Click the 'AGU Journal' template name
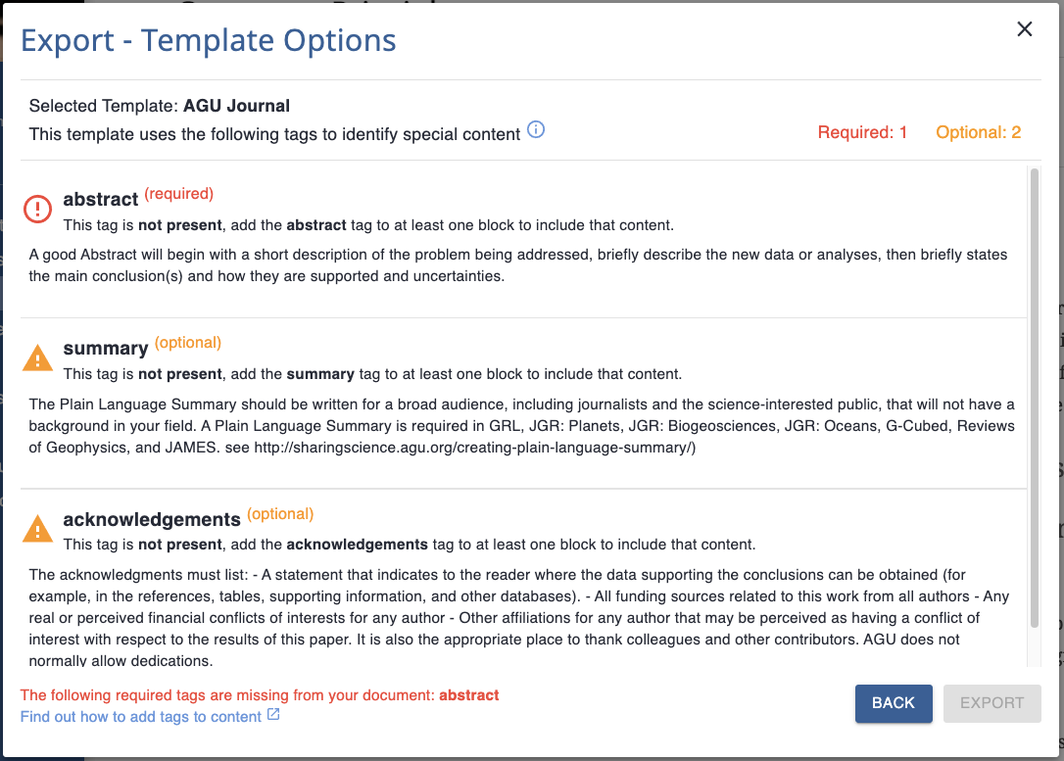1064x761 pixels. pyautogui.click(x=236, y=106)
